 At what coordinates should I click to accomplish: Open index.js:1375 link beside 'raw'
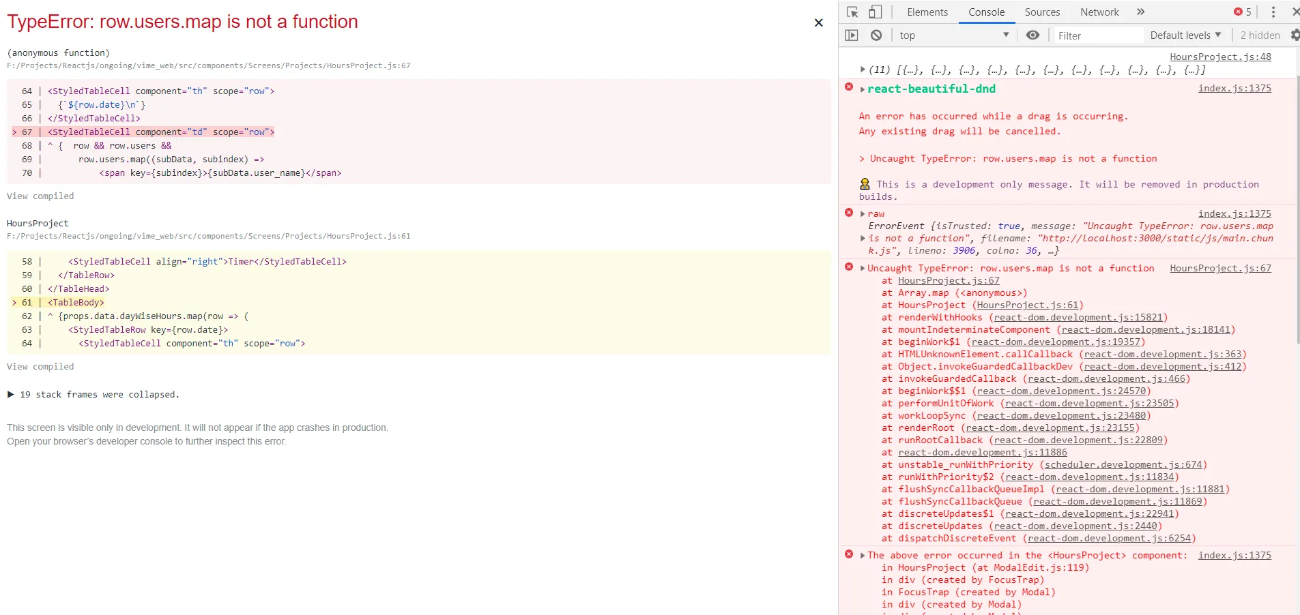point(1234,213)
